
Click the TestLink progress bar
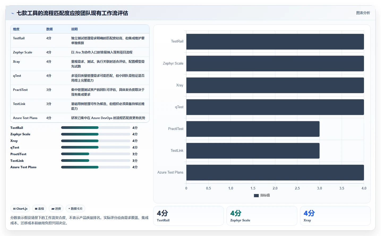click(96, 161)
